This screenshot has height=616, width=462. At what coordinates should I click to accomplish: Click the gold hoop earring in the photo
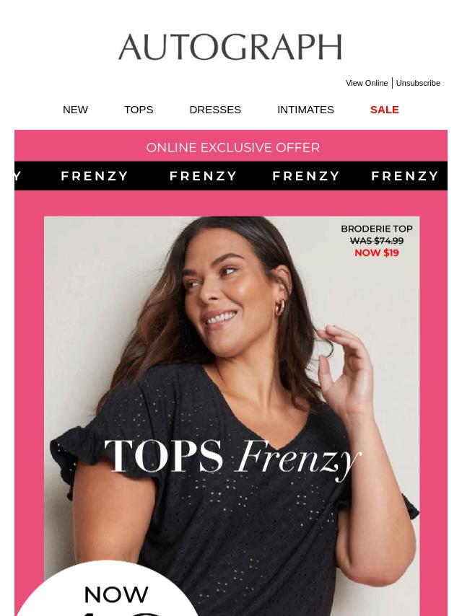280,307
